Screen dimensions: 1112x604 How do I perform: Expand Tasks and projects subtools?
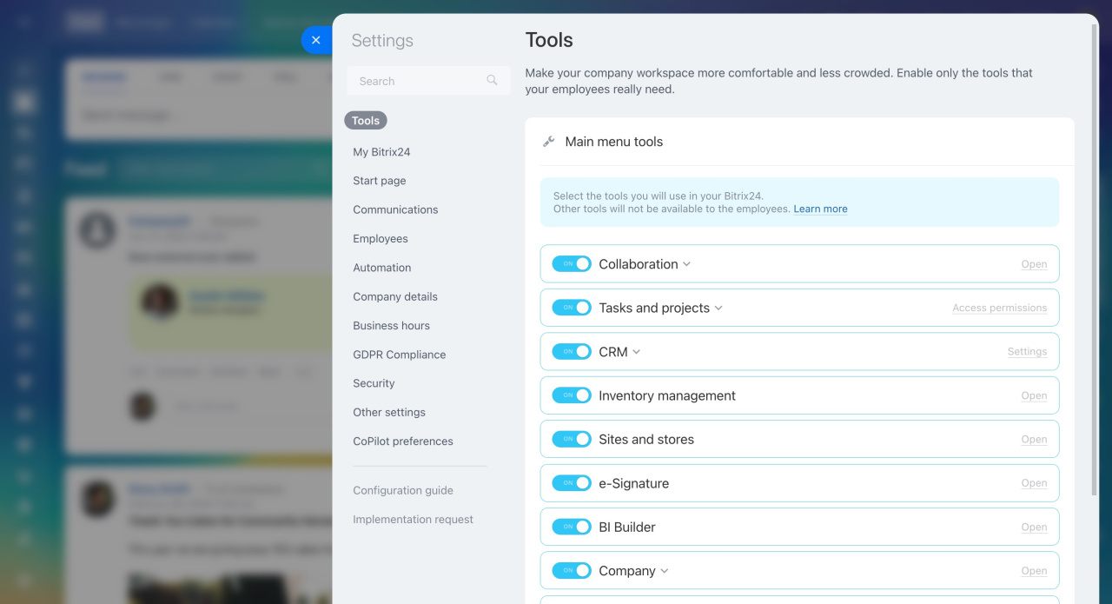pyautogui.click(x=718, y=309)
